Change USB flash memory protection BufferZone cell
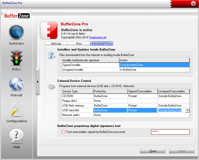This screenshot has height=160, width=199. 110,105
